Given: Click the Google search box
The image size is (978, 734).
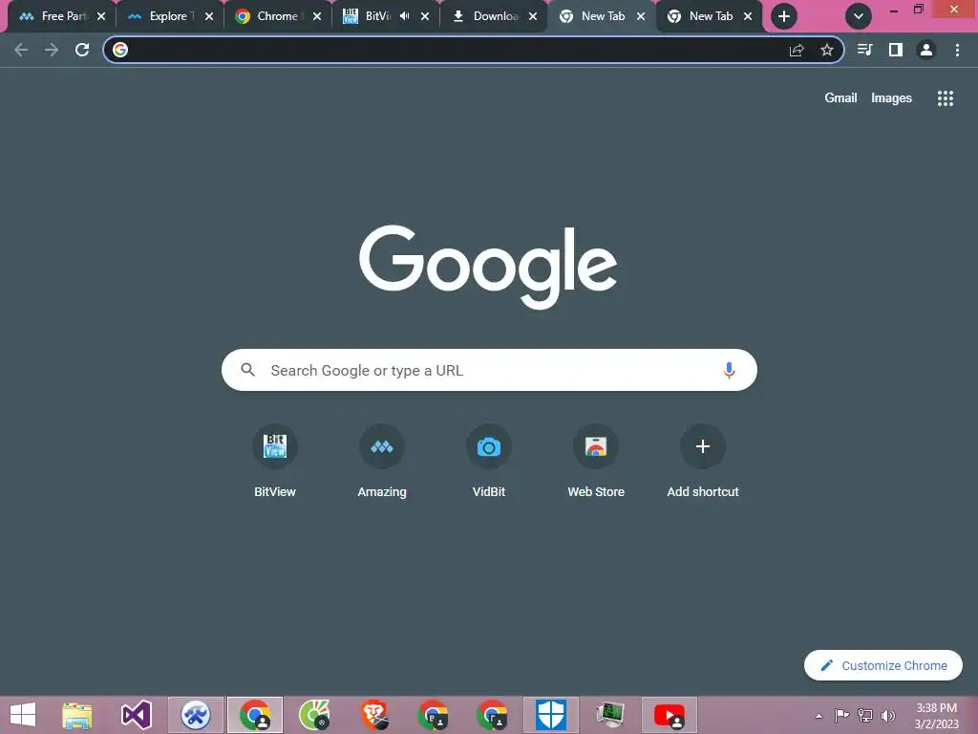Looking at the screenshot, I should pyautogui.click(x=490, y=370).
